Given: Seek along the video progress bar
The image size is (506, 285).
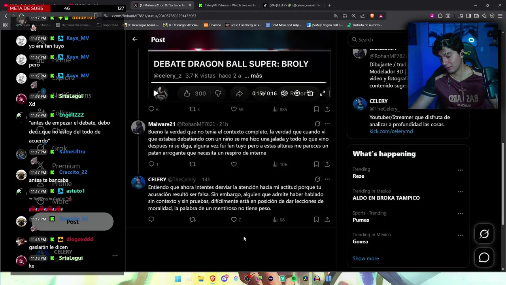Looking at the screenshot, I should (239, 83).
